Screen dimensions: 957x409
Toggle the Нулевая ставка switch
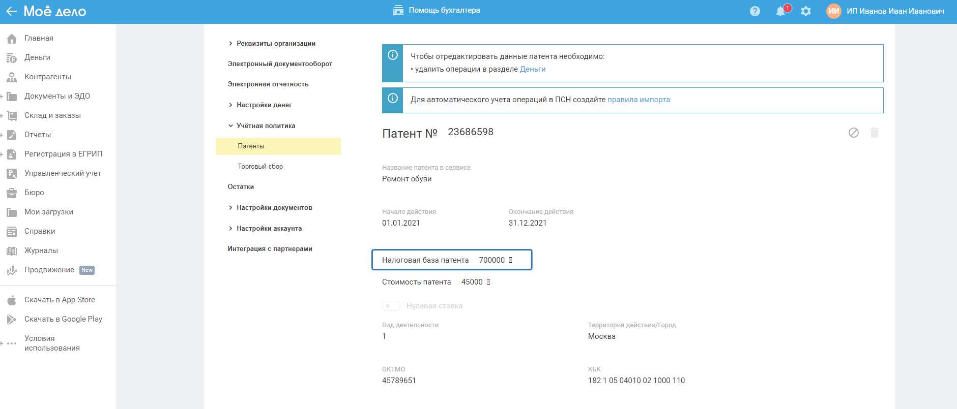(x=391, y=306)
